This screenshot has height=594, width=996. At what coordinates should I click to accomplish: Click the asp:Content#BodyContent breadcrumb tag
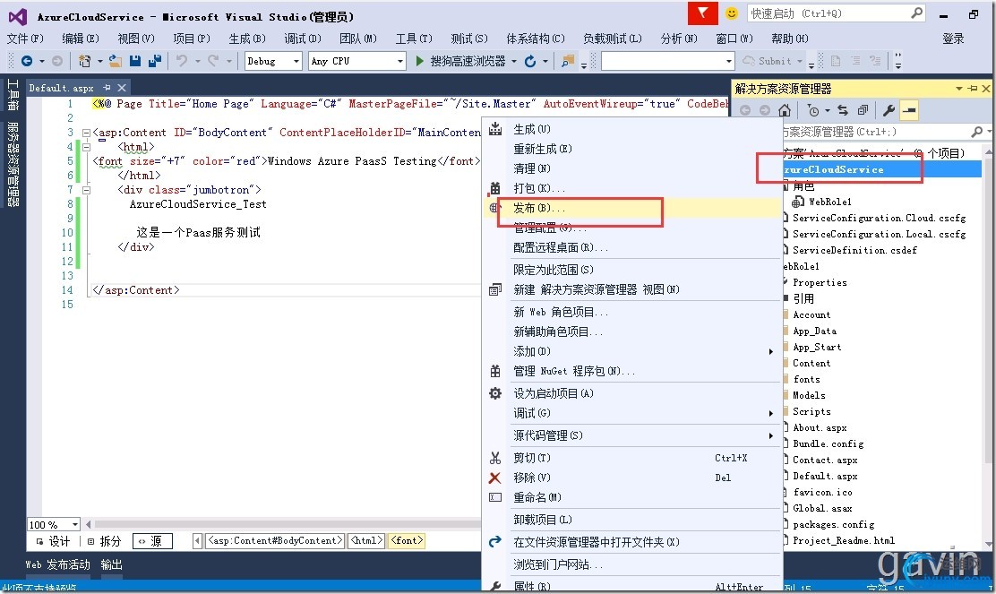click(275, 540)
